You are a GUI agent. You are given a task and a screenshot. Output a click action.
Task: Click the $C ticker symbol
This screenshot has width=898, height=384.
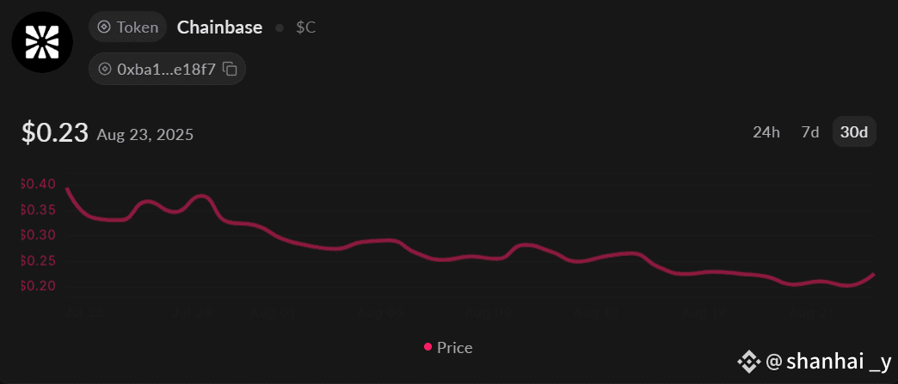pyautogui.click(x=306, y=27)
